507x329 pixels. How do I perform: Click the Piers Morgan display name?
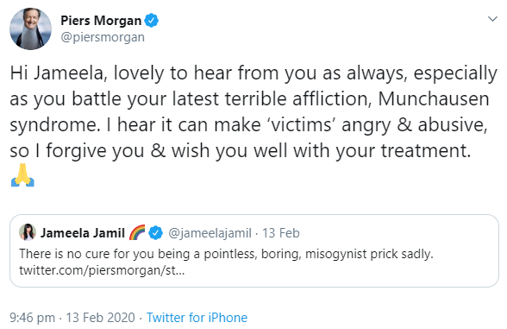(101, 21)
